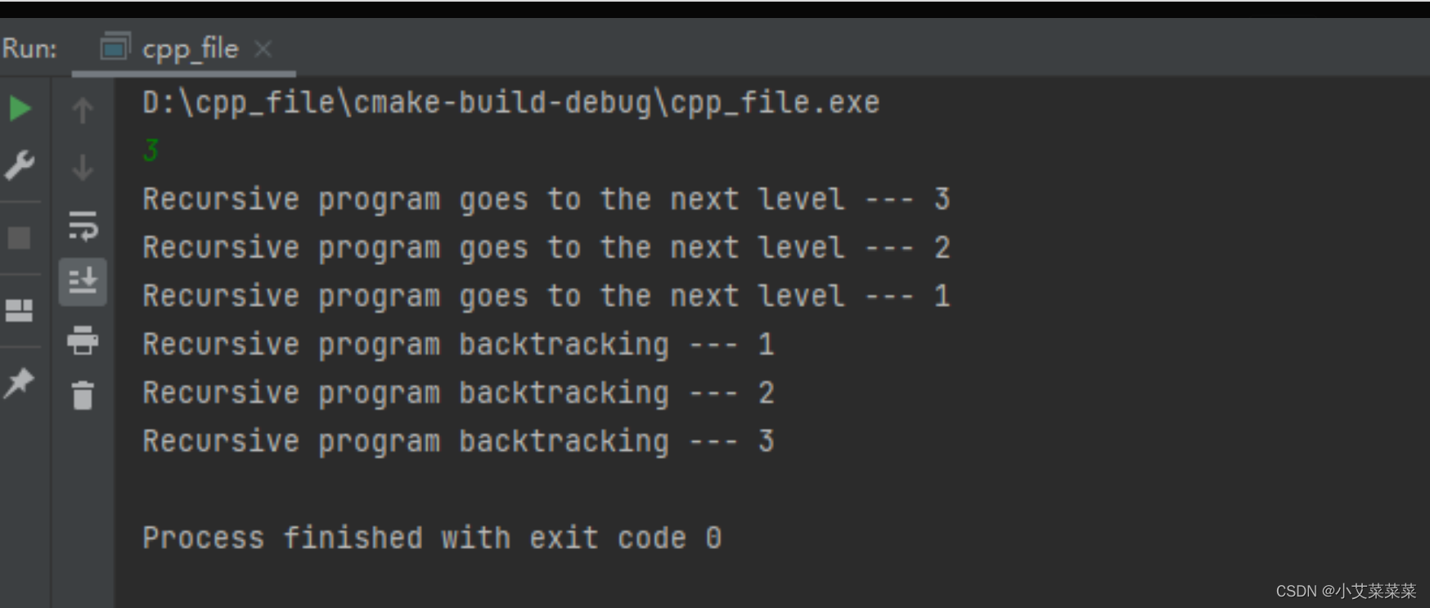Click the down arrow for next stack trace
1430x608 pixels.
point(83,168)
